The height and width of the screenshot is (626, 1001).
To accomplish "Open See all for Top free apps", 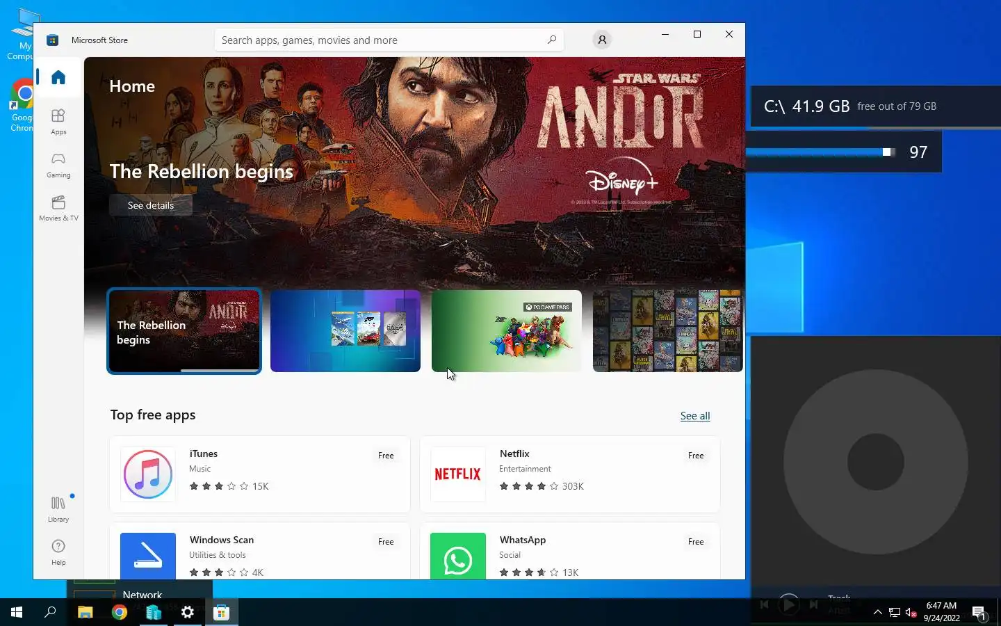I will point(695,416).
